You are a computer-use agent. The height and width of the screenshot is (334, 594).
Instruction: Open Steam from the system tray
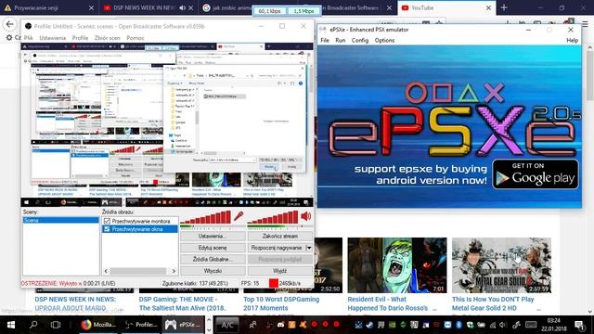coord(369,325)
